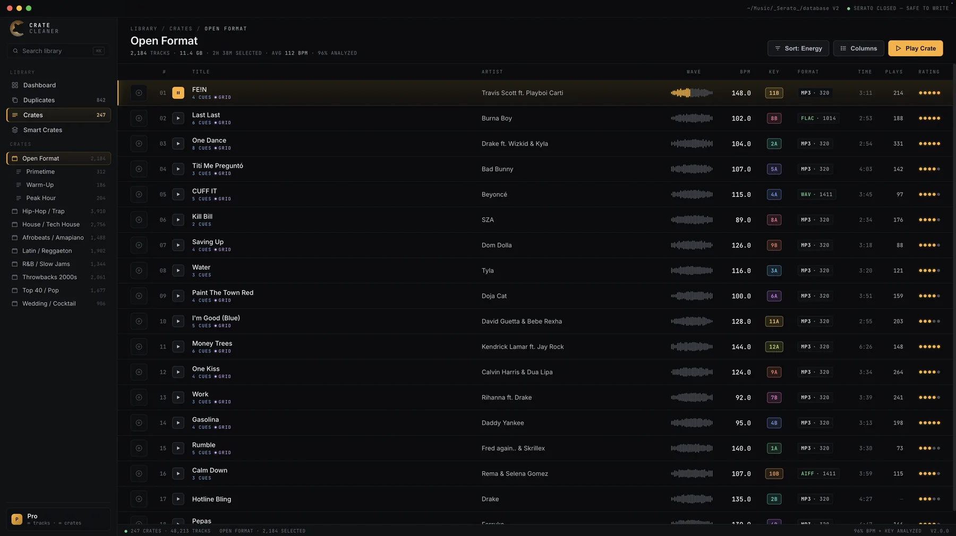The height and width of the screenshot is (536, 956).
Task: Toggle the disc selector for CUFF IT
Action: 139,194
